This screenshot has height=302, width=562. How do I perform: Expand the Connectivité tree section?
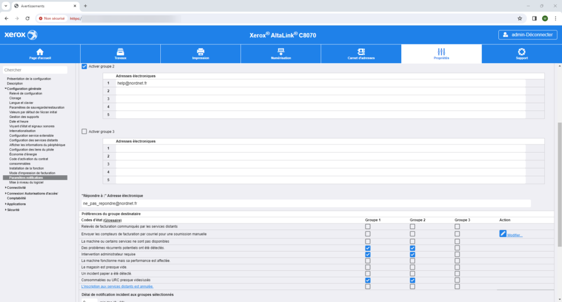[x=6, y=188]
